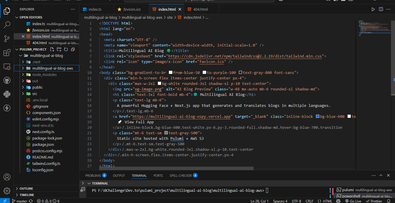Viewport: 395px width, 203px height.
Task: Open the vercel.app href link in code
Action: pyautogui.click(x=182, y=117)
